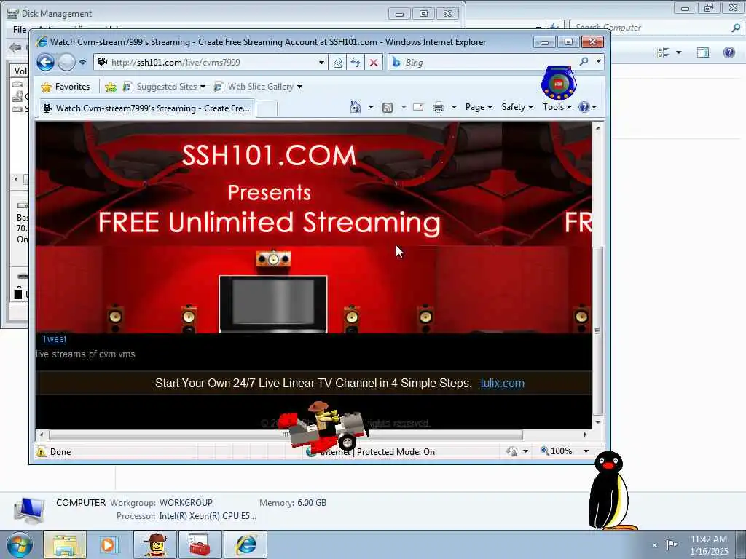Click the red toolbox taskbar icon

[200, 544]
